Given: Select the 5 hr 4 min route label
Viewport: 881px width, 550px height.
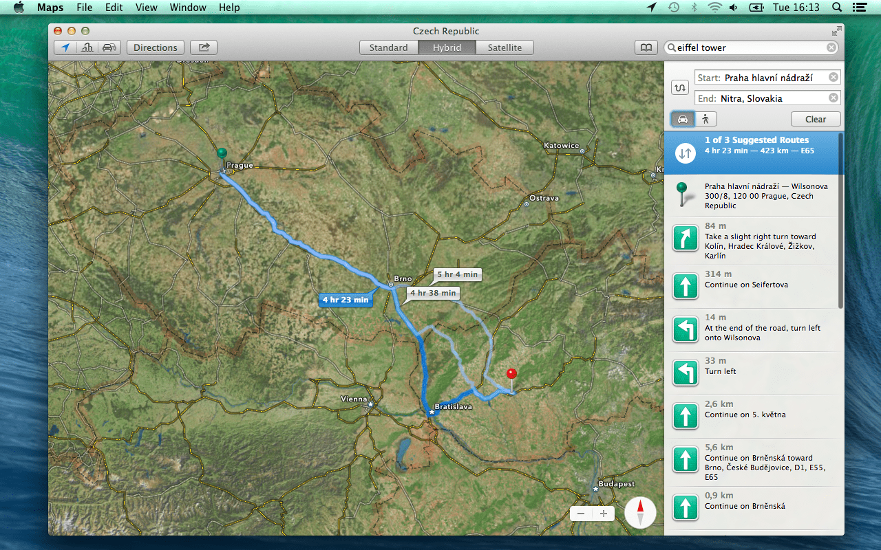Looking at the screenshot, I should coord(457,274).
